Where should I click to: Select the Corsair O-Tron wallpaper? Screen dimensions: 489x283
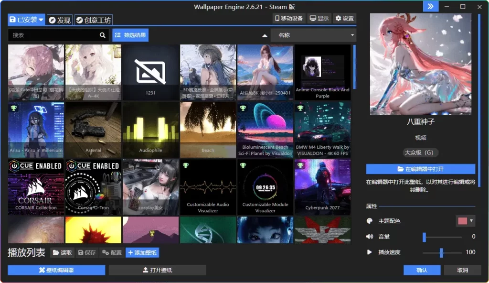click(x=93, y=187)
